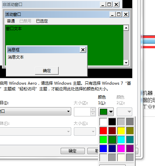Click minimize icon on 非活动窗口 preview
This screenshot has height=166, width=155.
pos(103,5)
